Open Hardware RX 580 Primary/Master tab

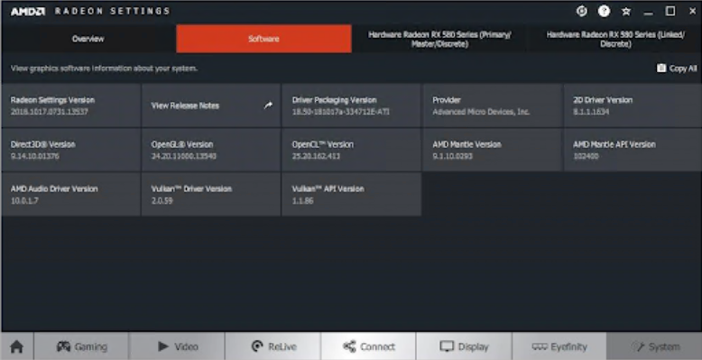pyautogui.click(x=439, y=39)
